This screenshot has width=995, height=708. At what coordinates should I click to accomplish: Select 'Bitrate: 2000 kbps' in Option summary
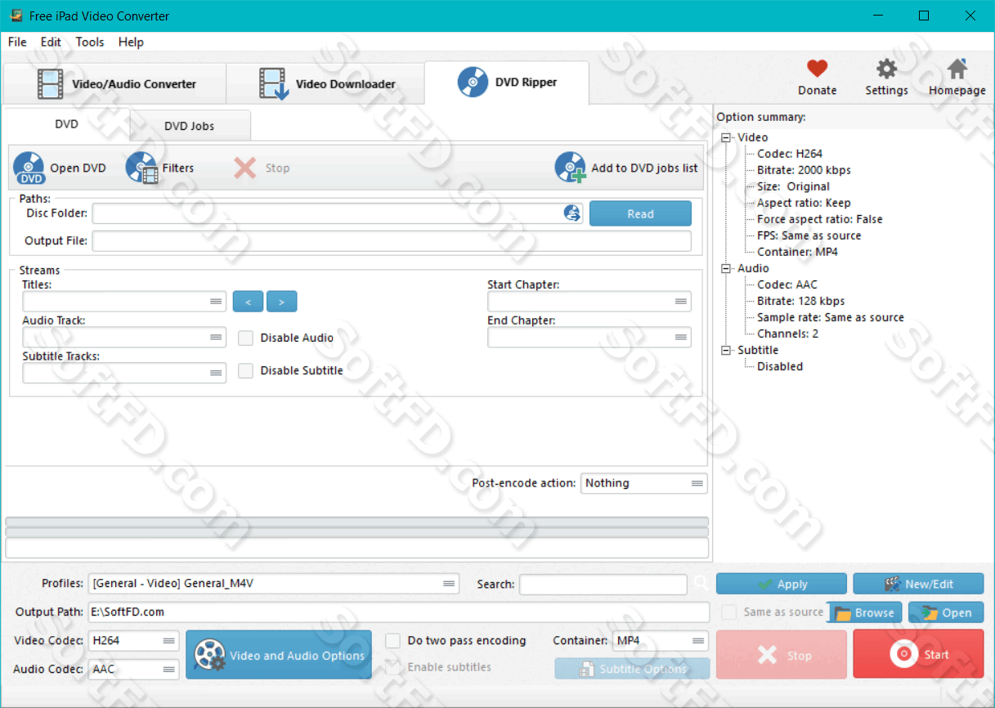click(804, 170)
